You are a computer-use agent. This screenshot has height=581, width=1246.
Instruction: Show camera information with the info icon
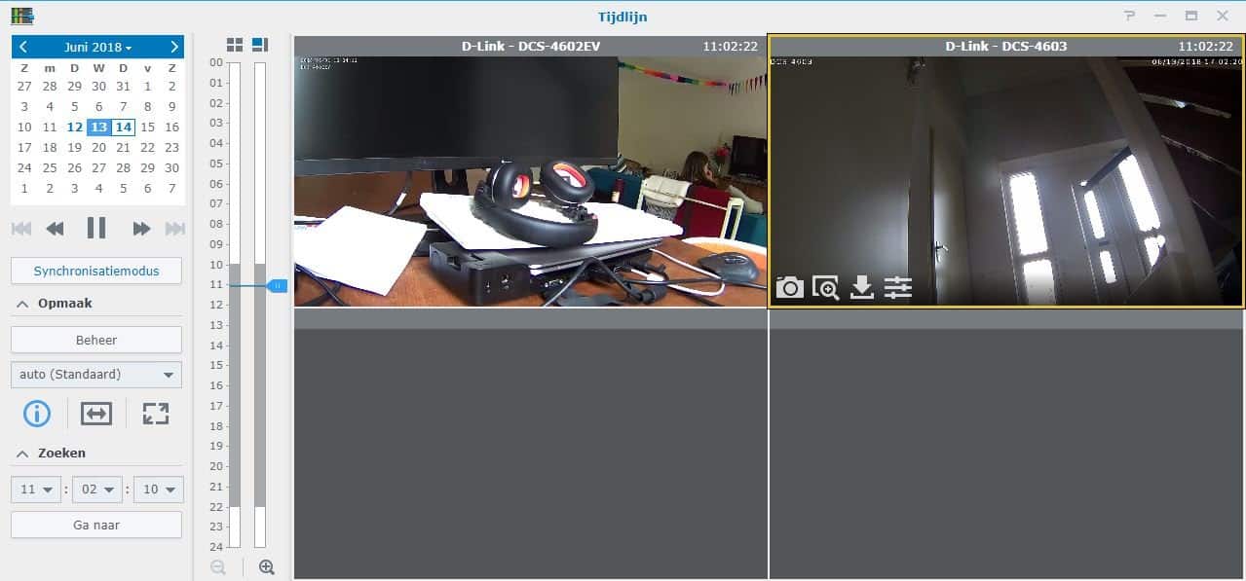[x=37, y=413]
